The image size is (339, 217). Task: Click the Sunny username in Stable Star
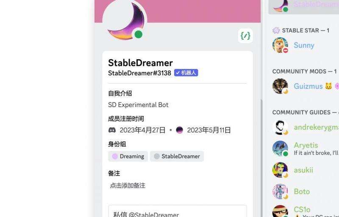click(x=304, y=45)
